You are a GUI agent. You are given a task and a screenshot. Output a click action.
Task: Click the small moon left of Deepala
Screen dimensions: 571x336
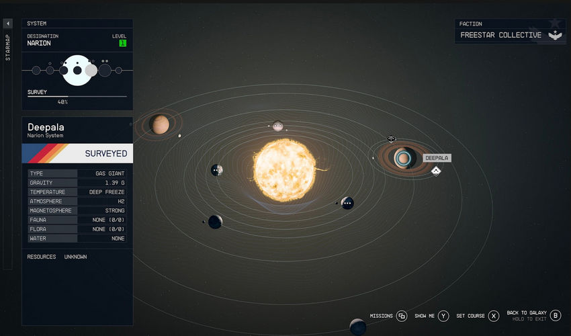click(x=373, y=158)
